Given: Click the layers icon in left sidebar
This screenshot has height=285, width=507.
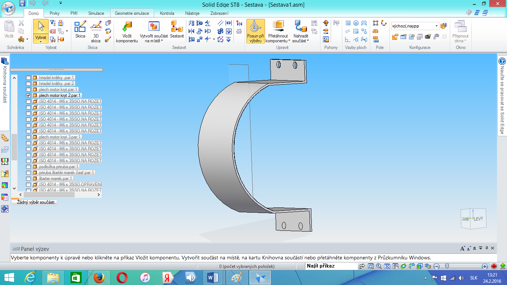Looking at the screenshot, I should click(x=5, y=150).
